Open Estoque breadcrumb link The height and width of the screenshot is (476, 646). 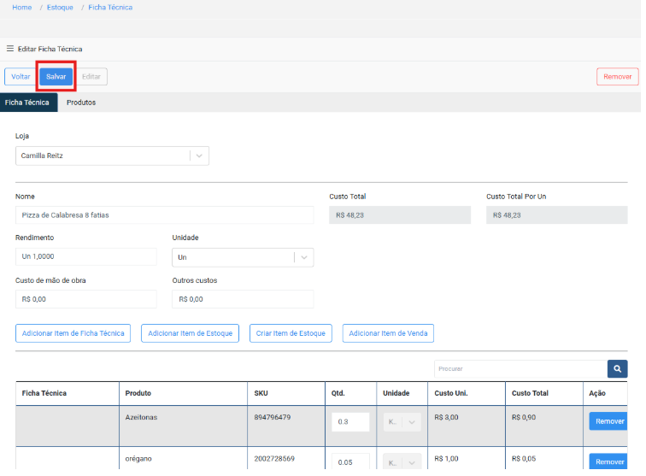(x=60, y=8)
